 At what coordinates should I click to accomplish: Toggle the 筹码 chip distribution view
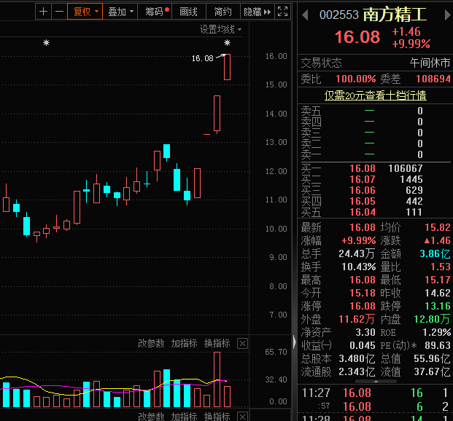(156, 12)
